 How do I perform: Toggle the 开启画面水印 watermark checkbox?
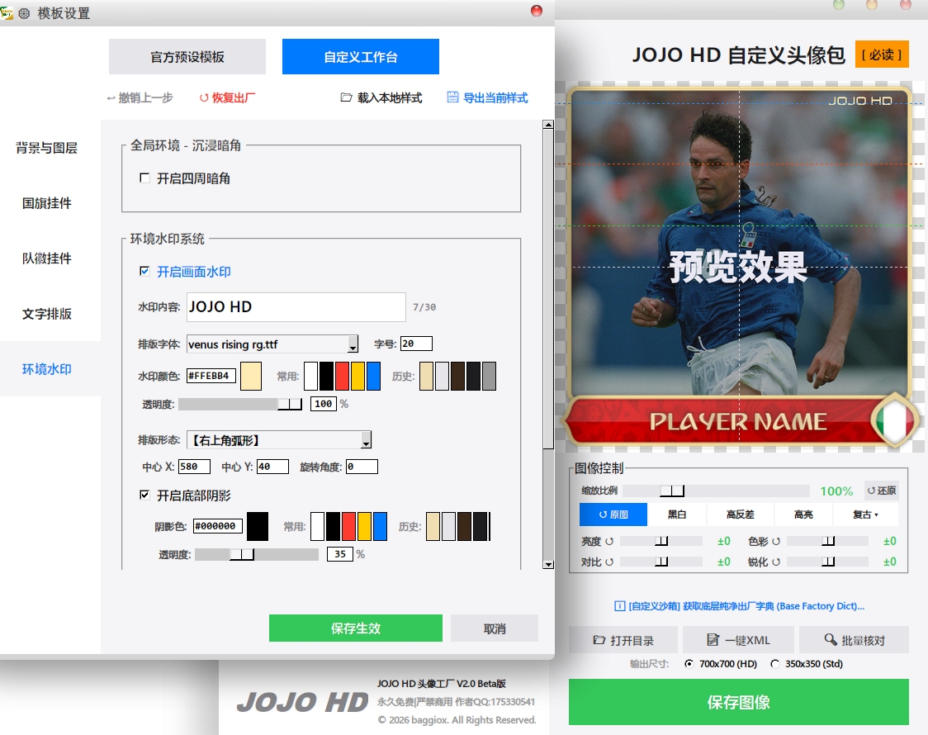(144, 272)
